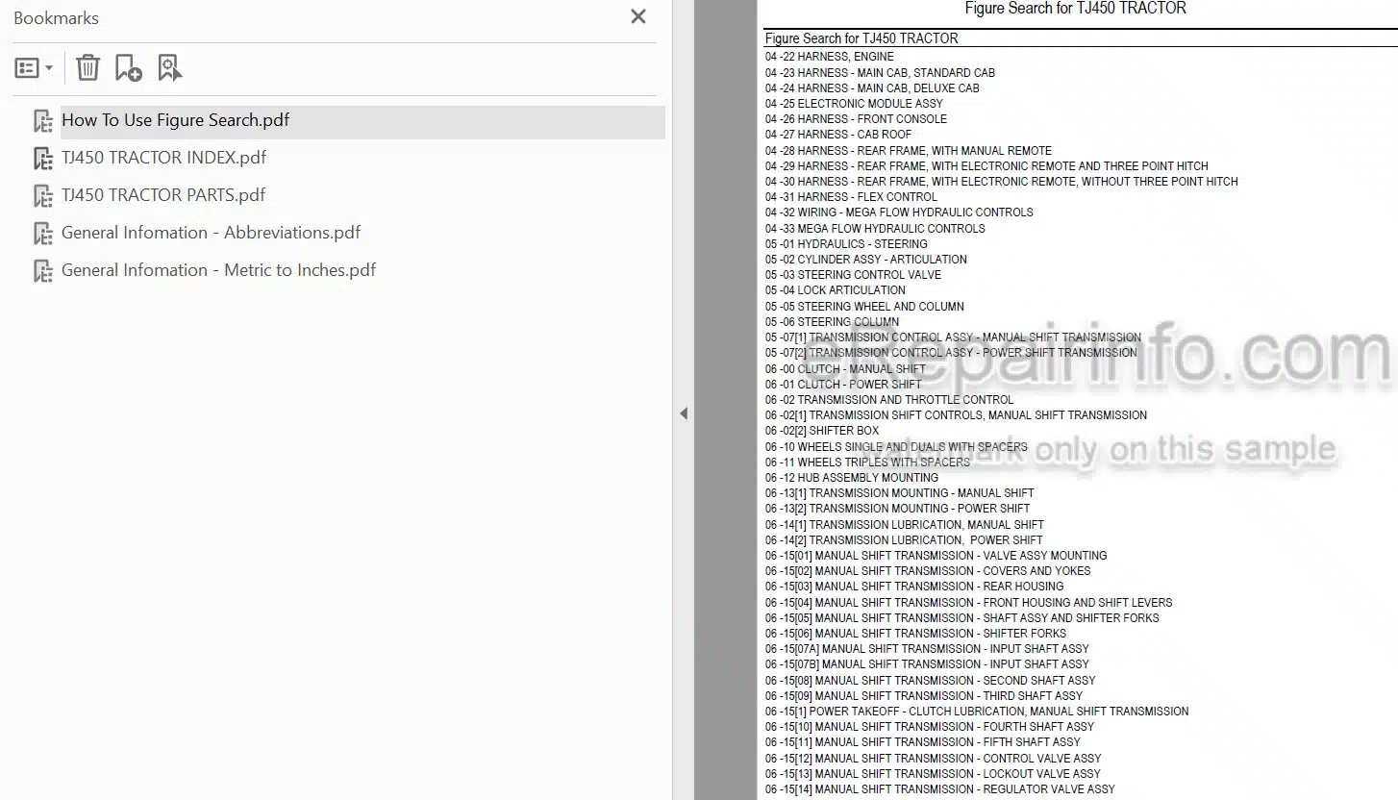Close the Bookmarks panel
Image resolution: width=1398 pixels, height=800 pixels.
638,16
